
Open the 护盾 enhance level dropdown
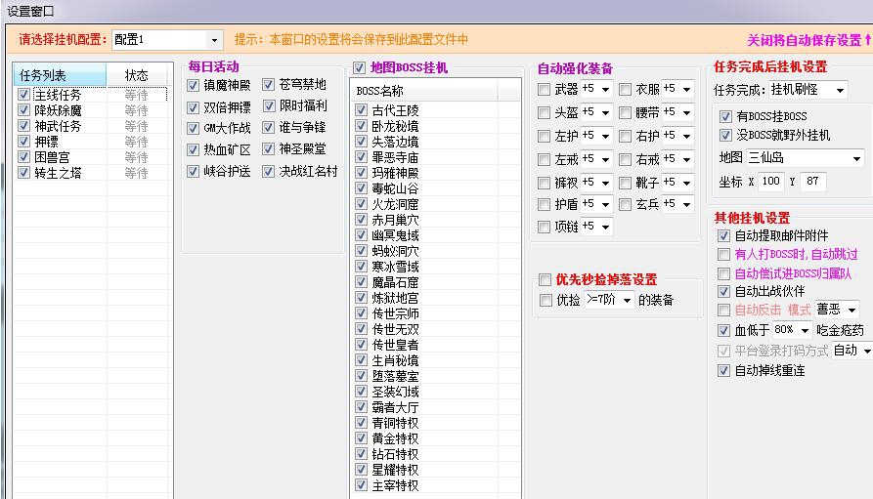point(596,204)
